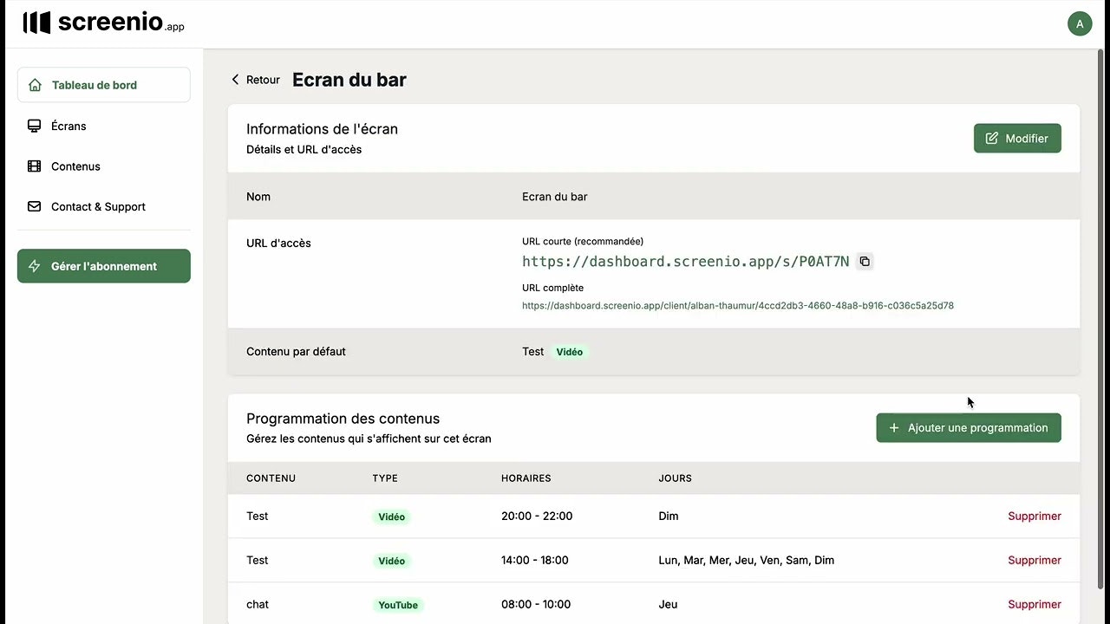Click the 'Nom' row label

click(x=258, y=197)
